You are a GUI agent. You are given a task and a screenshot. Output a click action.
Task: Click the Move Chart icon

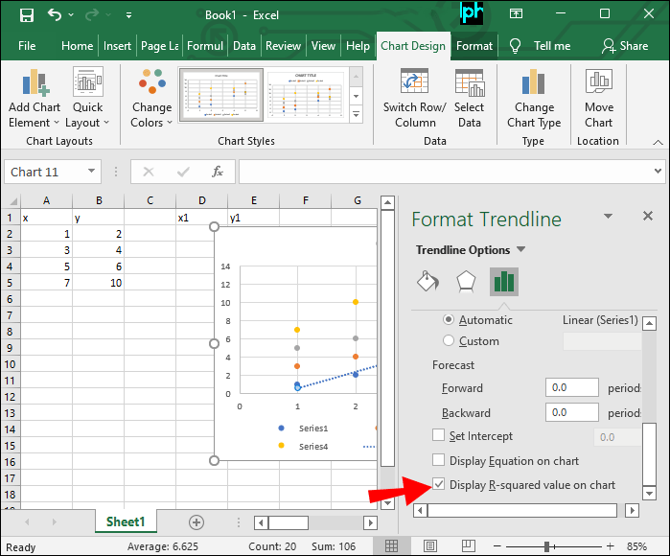pyautogui.click(x=599, y=99)
